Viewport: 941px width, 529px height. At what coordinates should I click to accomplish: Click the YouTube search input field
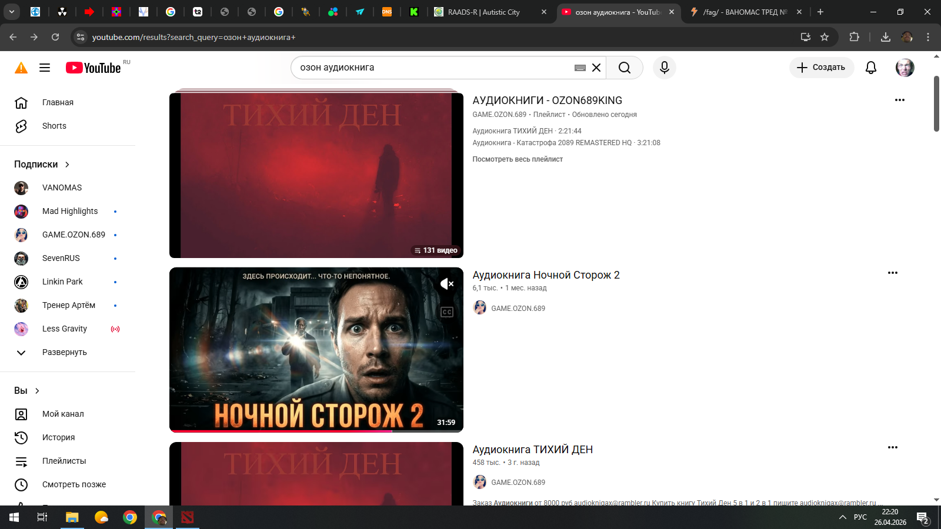pos(435,68)
